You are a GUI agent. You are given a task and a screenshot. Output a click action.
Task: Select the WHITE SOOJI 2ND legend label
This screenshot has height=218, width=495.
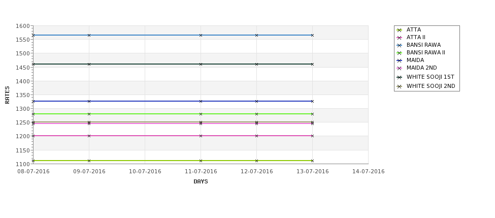(x=431, y=86)
